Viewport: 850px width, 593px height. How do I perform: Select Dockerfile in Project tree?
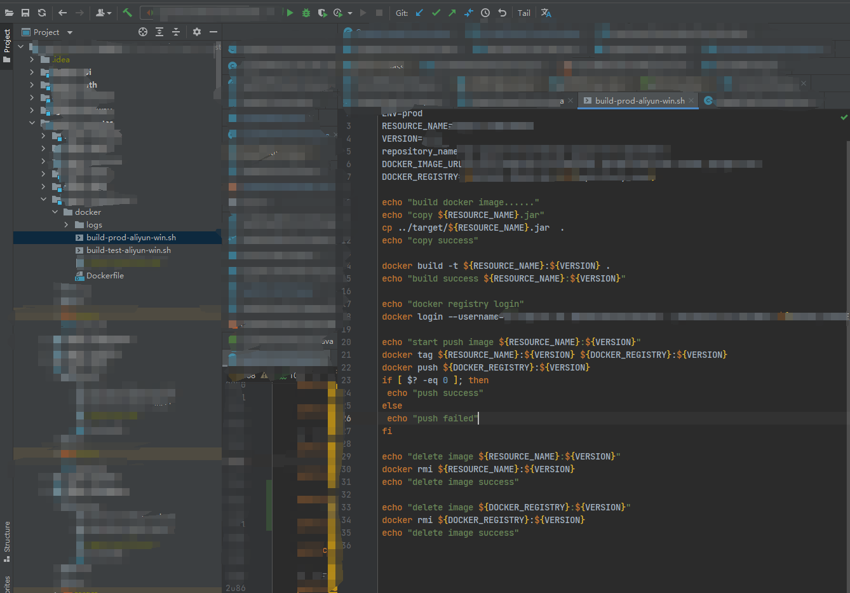[x=105, y=275]
